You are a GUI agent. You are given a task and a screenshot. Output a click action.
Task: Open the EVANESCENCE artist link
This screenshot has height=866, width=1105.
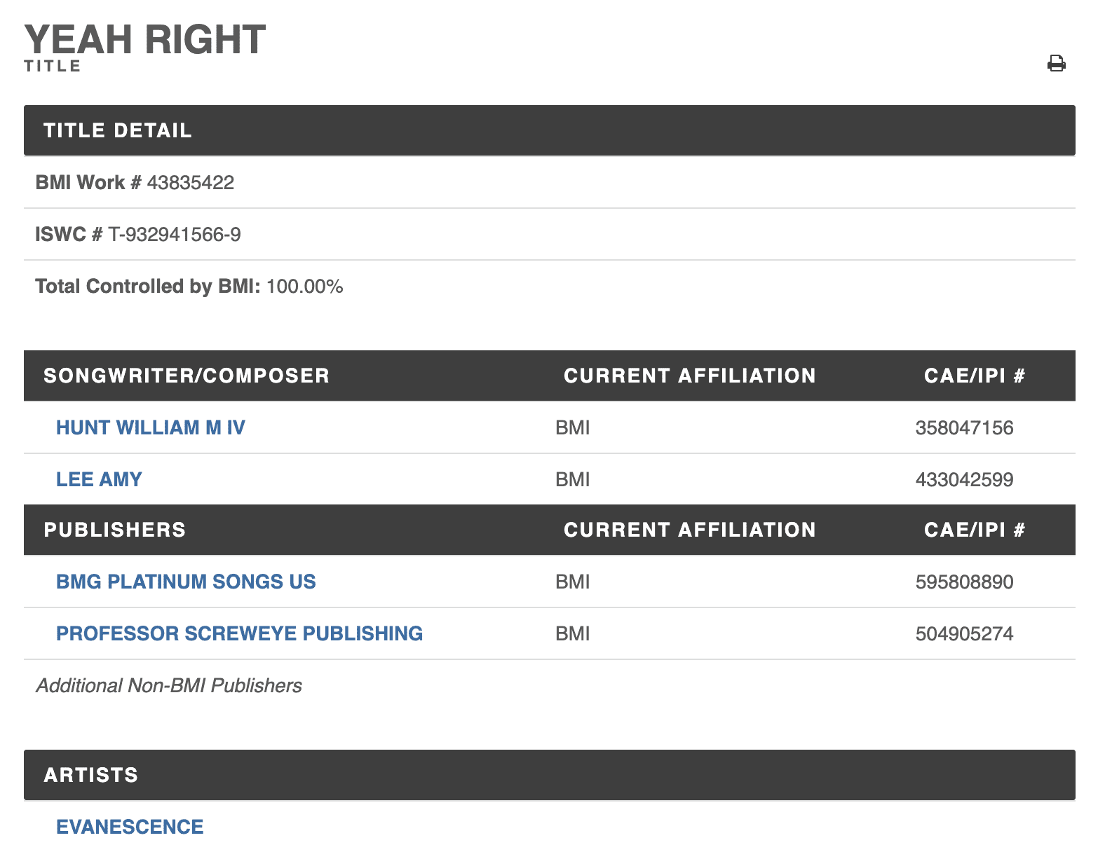coord(130,827)
